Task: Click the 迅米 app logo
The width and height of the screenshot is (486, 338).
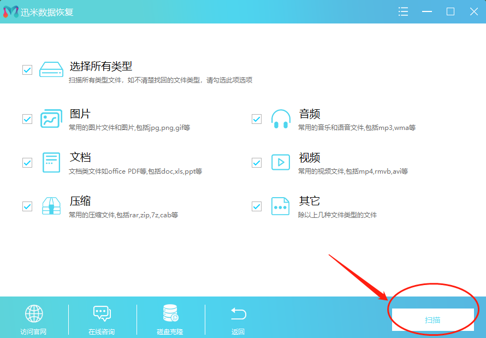Action: pyautogui.click(x=10, y=11)
